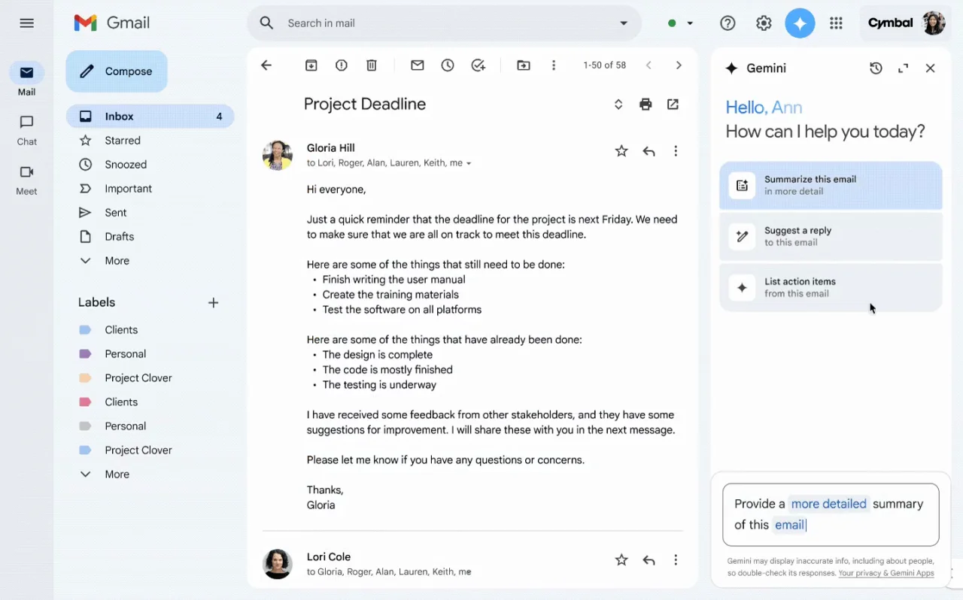This screenshot has width=963, height=600.
Task: Click the Your privacy & Gemini Apps link
Action: point(886,573)
